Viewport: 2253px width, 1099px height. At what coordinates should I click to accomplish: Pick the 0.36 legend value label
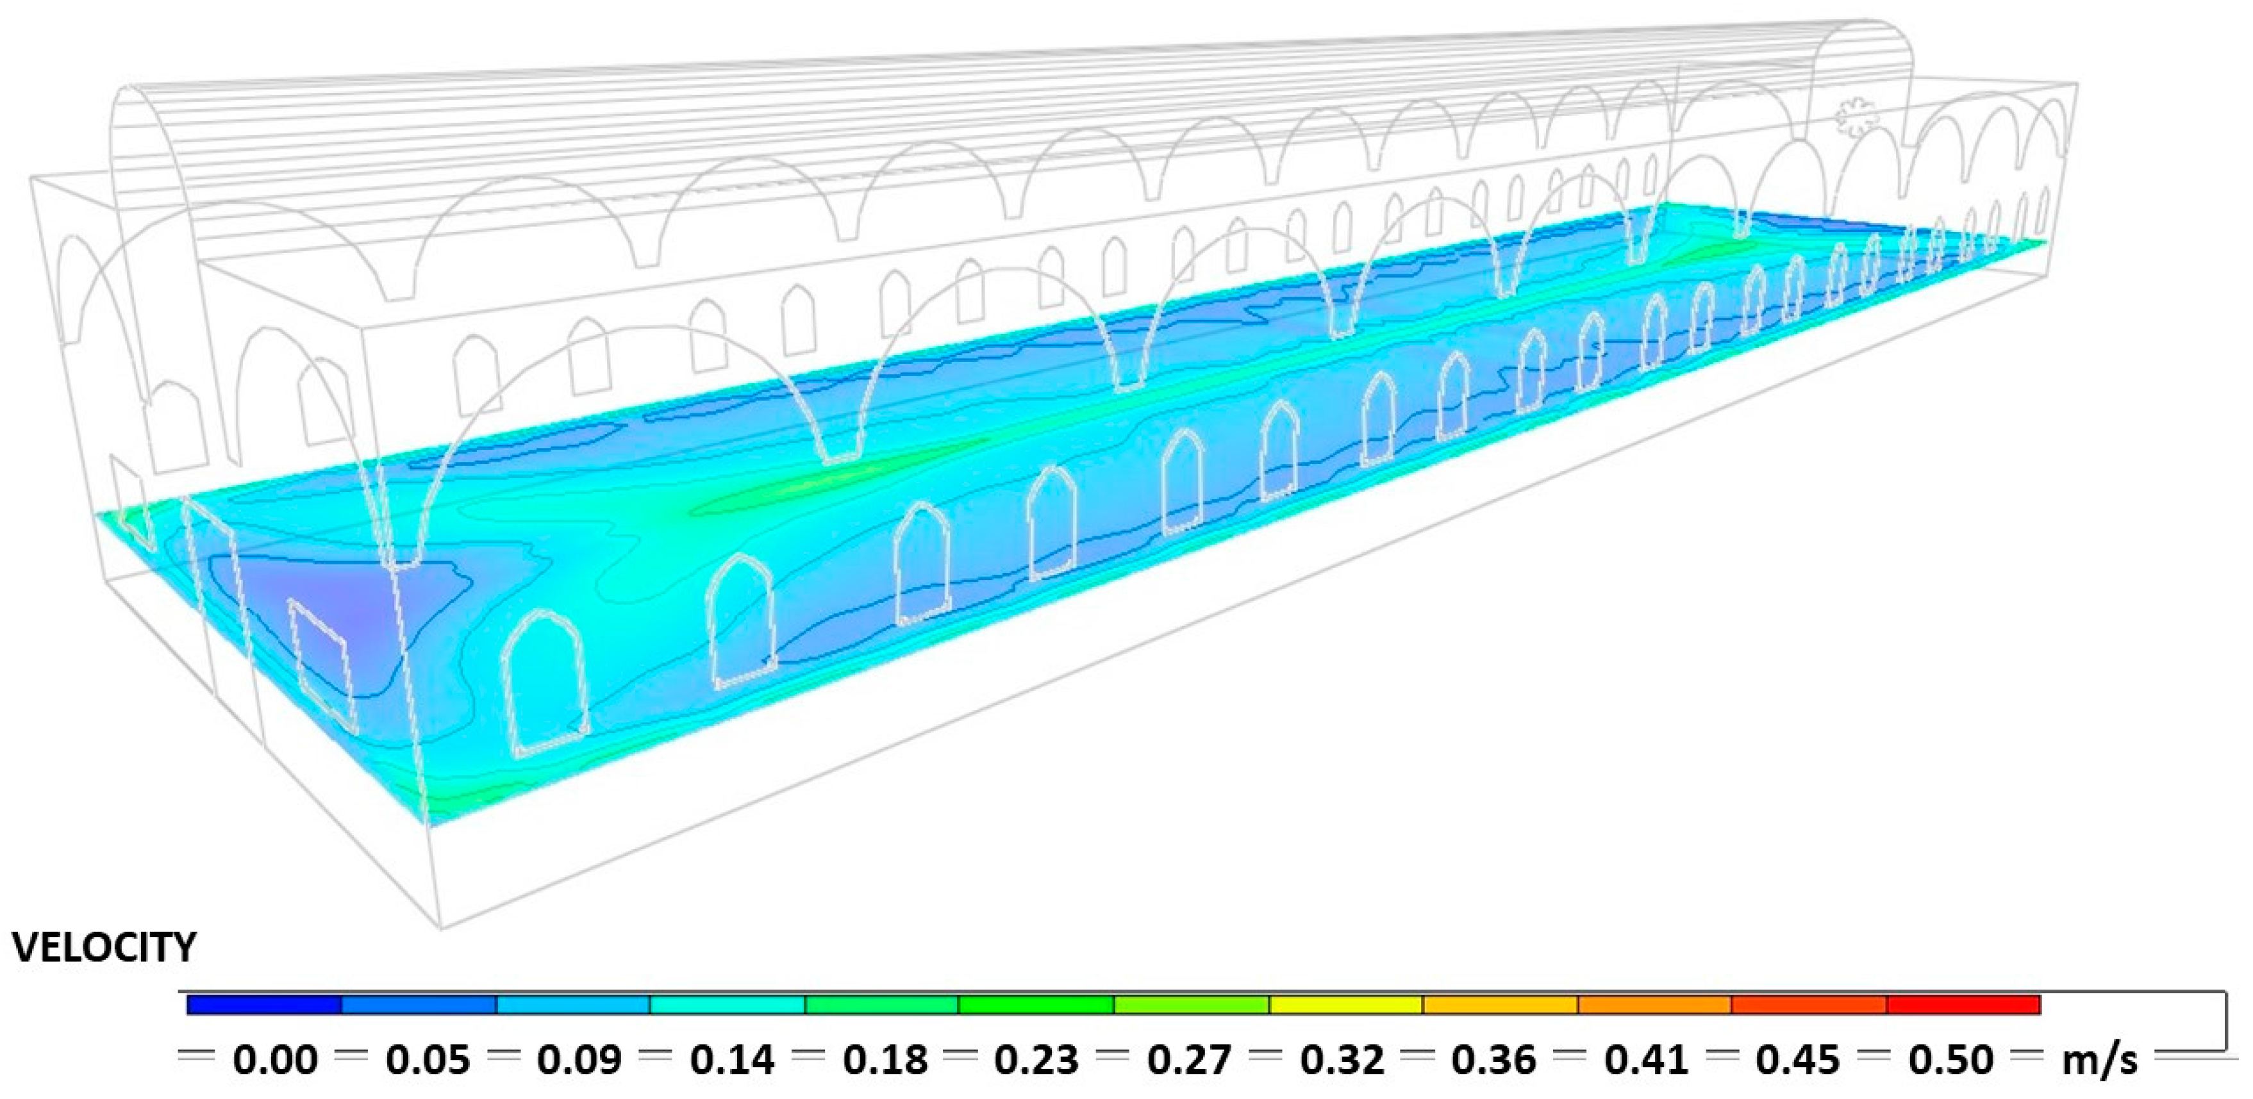coord(1494,1061)
